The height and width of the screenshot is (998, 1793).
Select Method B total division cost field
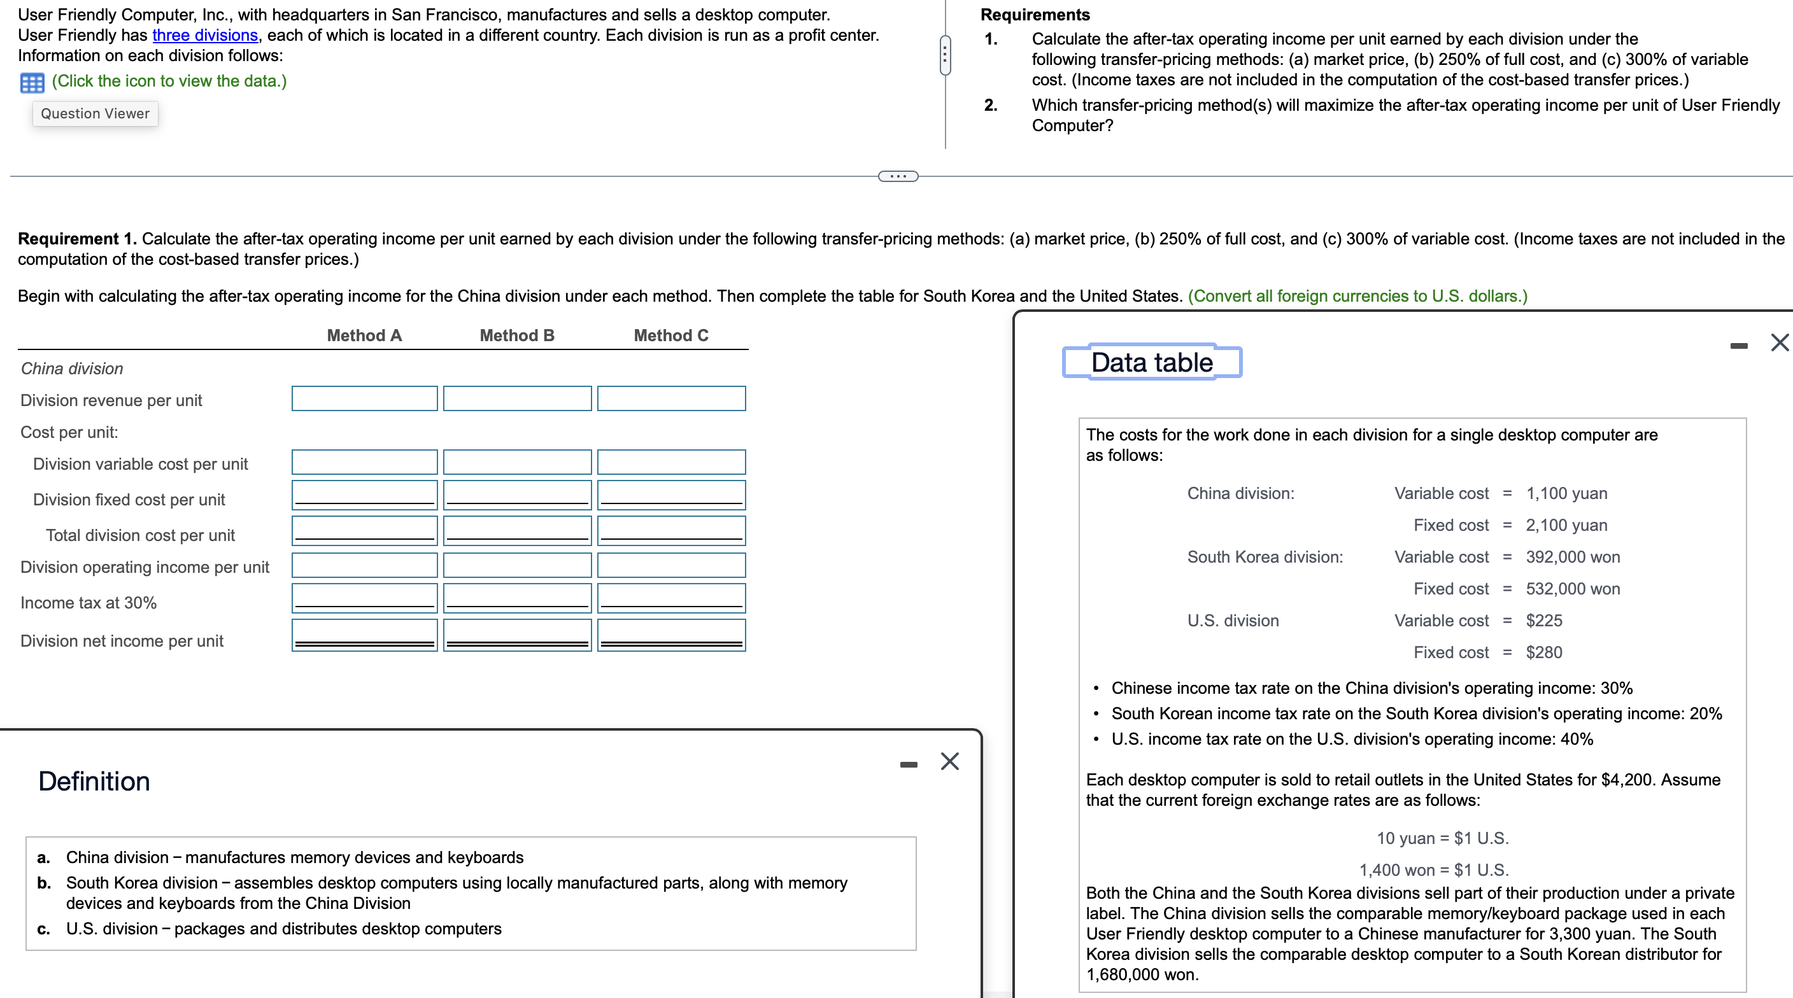(x=517, y=530)
